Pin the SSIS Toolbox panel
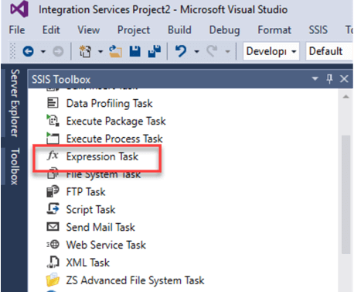This screenshot has width=354, height=292. (329, 79)
